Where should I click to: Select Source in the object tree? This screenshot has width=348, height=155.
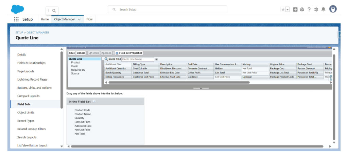click(x=75, y=73)
